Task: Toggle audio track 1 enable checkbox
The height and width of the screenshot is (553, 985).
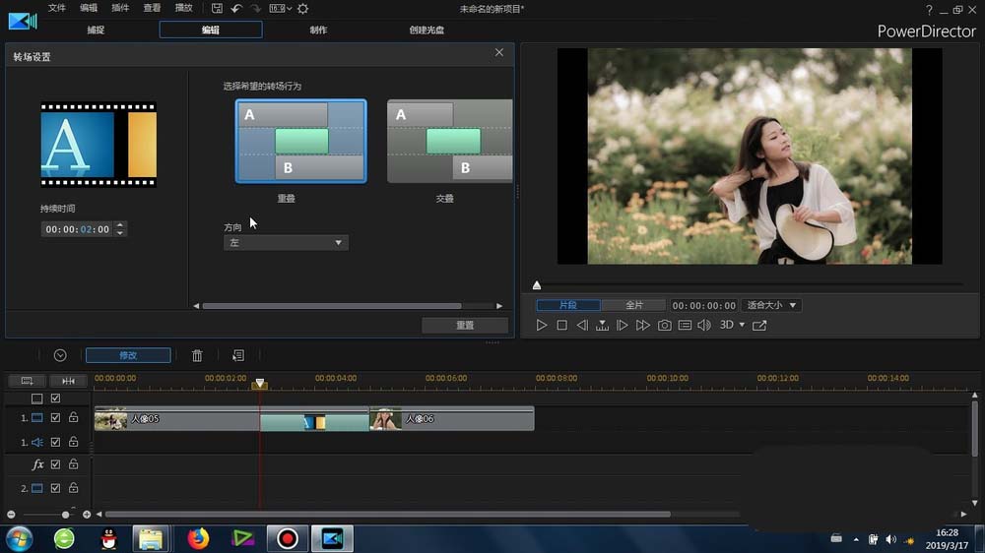Action: click(55, 442)
